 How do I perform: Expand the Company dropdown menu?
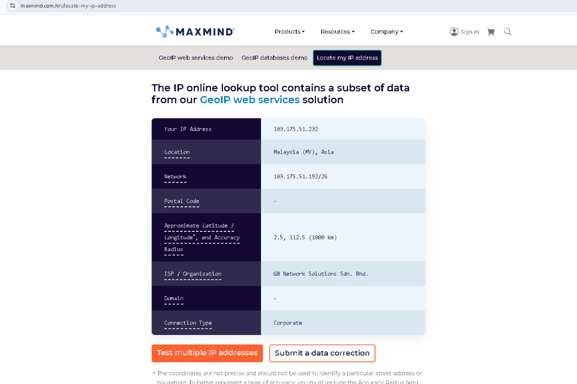click(387, 32)
